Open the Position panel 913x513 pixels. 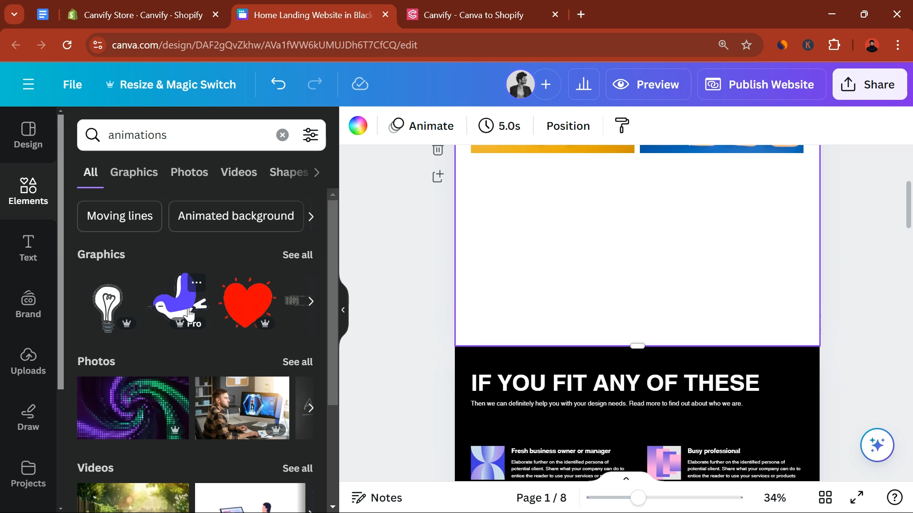coord(568,126)
